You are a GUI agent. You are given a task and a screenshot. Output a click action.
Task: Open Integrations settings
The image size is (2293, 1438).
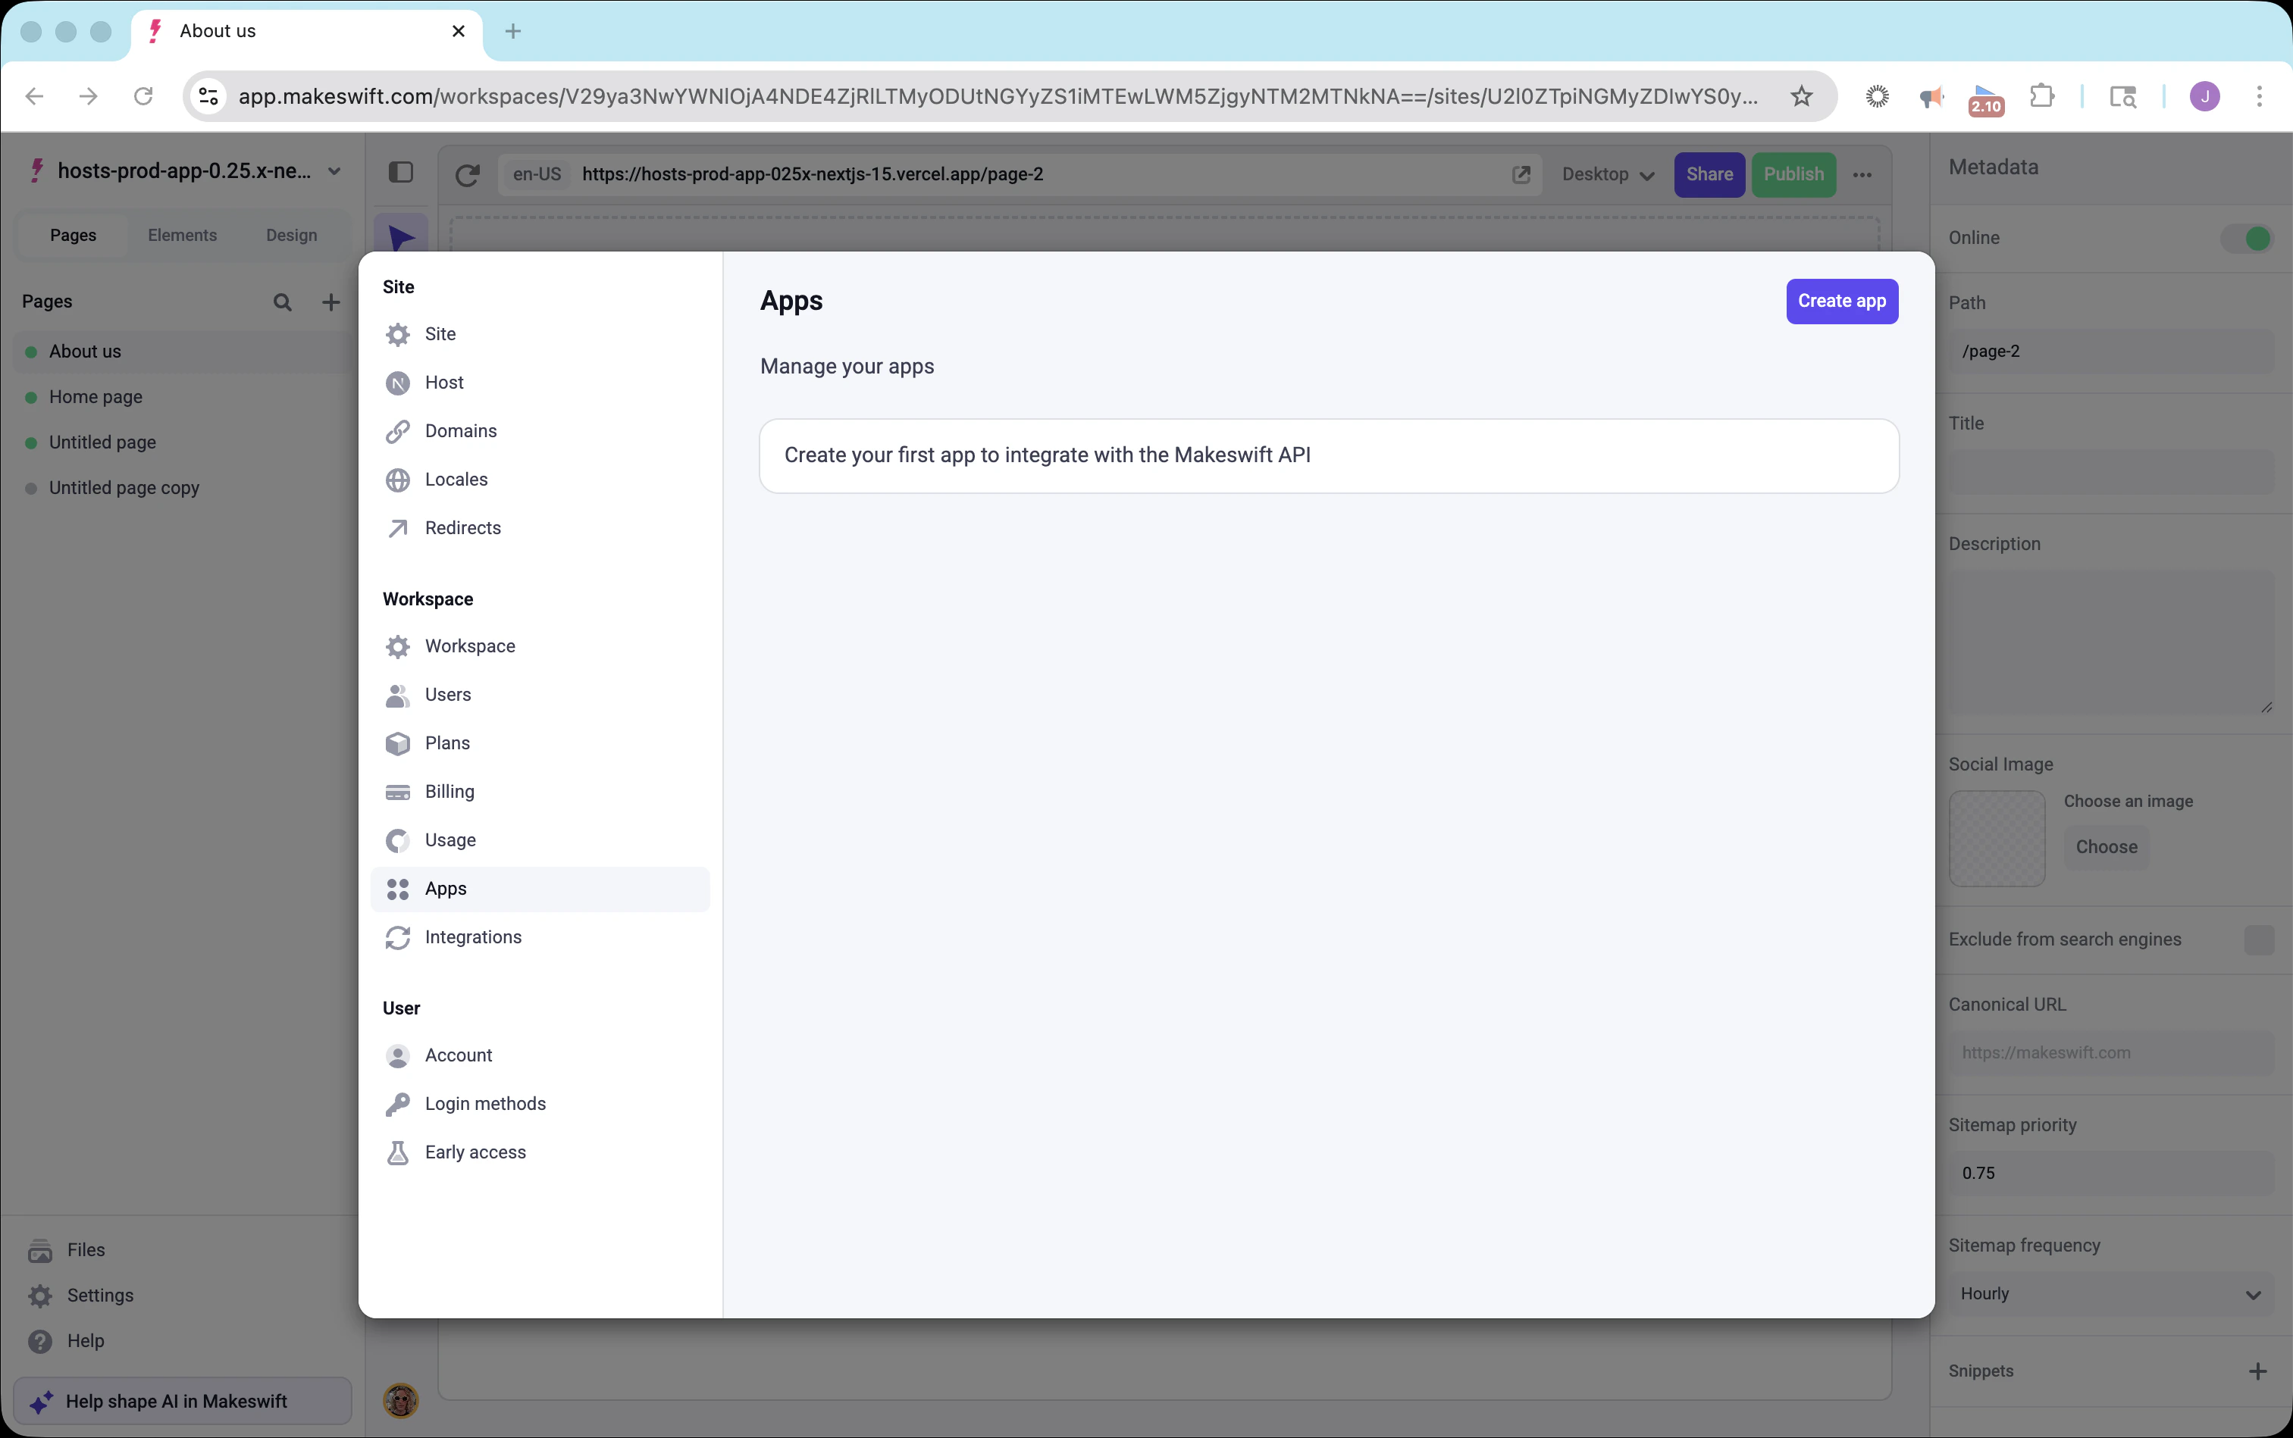coord(473,936)
